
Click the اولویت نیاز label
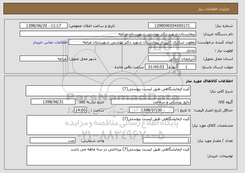pos(224,50)
